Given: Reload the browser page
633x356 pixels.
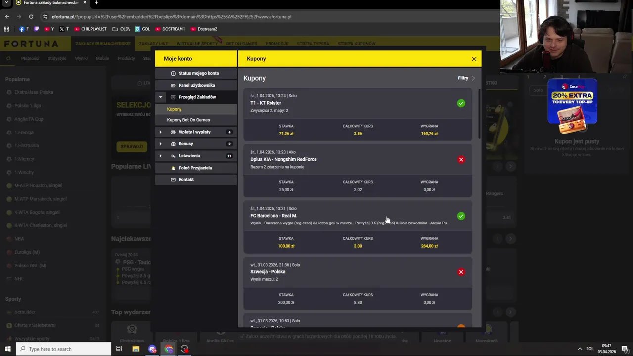Looking at the screenshot, I should [31, 16].
